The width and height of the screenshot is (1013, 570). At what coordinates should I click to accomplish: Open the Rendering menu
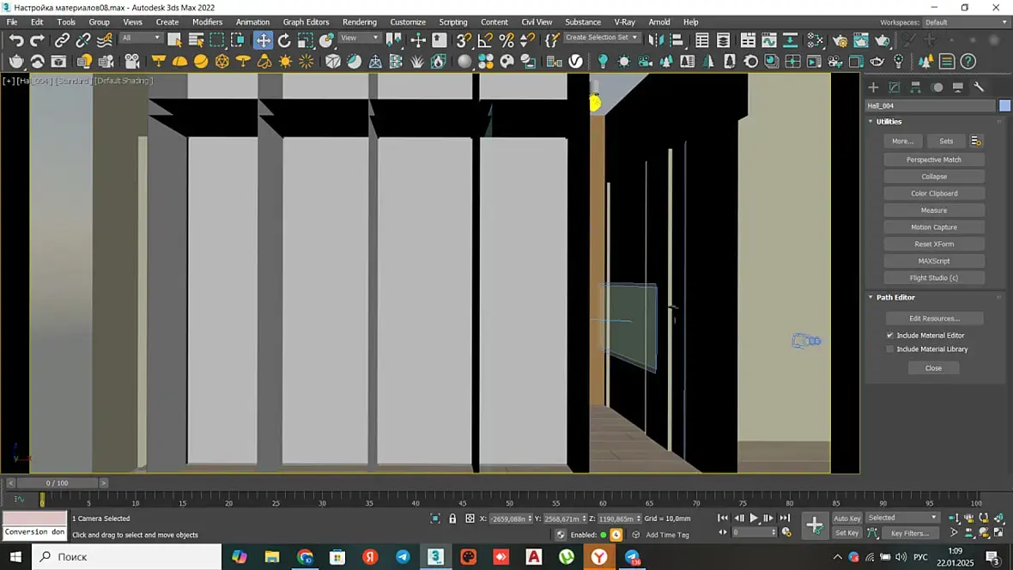click(x=359, y=21)
